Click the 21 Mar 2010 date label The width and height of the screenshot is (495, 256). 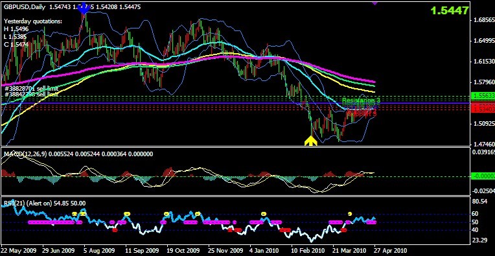tap(349, 250)
